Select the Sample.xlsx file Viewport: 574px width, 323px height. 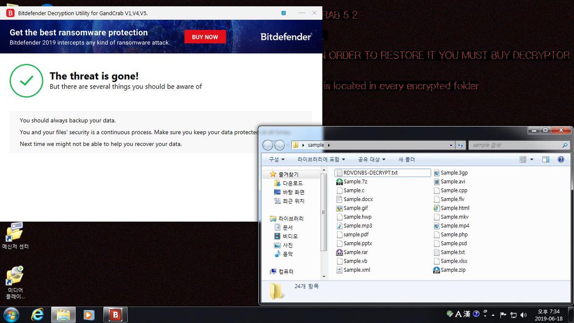point(451,261)
